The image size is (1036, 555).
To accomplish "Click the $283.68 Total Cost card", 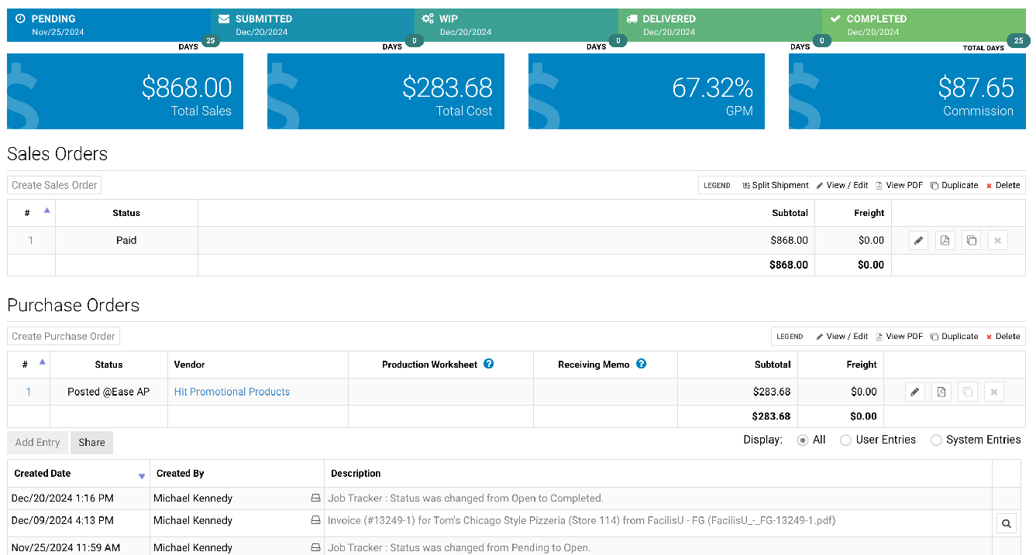I will 386,91.
